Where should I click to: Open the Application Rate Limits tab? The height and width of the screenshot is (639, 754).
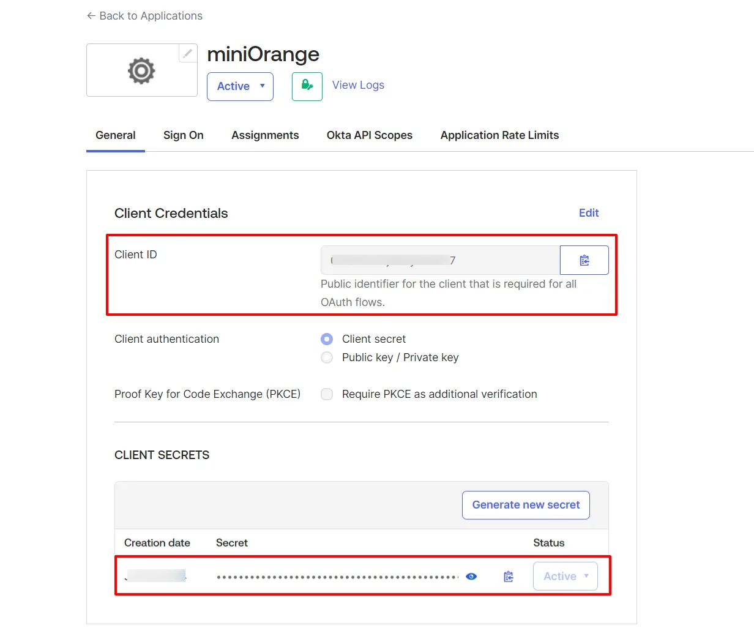[x=499, y=135]
